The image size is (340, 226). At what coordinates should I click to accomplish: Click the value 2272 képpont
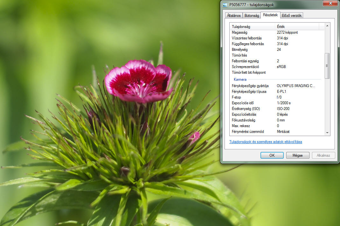(287, 32)
